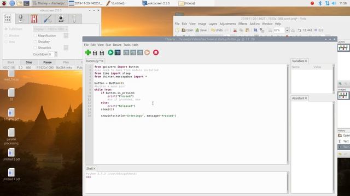
Task: Click the Undo button in Pinta toolbar
Action: click(x=217, y=30)
